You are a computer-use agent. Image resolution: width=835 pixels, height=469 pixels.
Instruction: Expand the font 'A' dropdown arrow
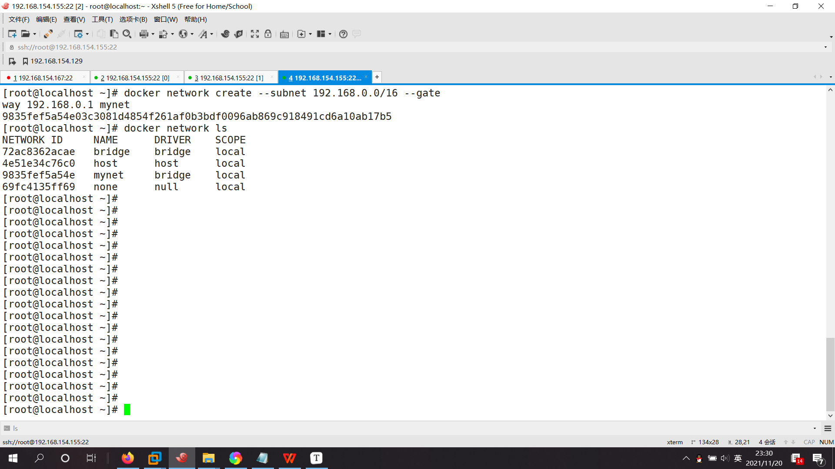point(212,34)
